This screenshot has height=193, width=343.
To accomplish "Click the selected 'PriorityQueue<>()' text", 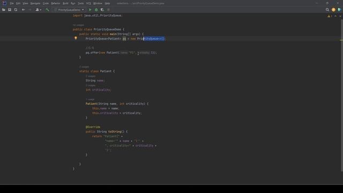I will pyautogui.click(x=154, y=39).
